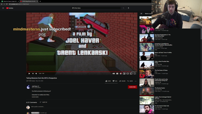Viewport: 202px width, 114px height.
Task: Open the YouTube hamburger guide menu
Action: click(3, 8)
